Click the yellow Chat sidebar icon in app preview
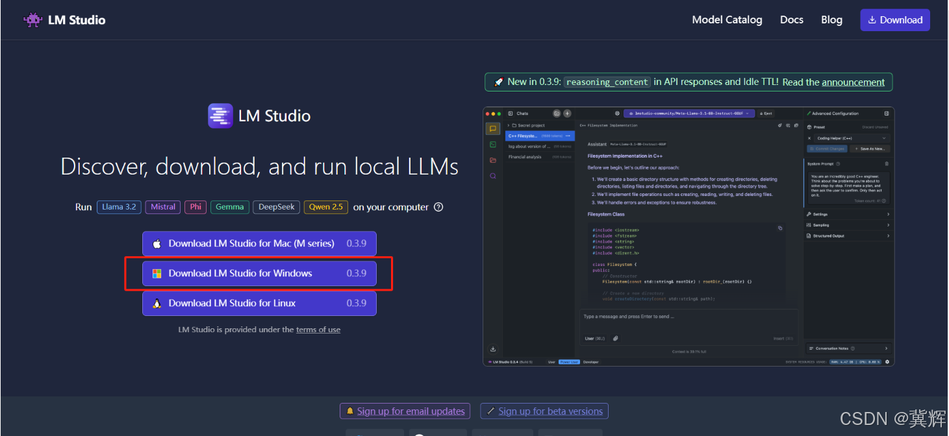This screenshot has height=436, width=949. 493,129
